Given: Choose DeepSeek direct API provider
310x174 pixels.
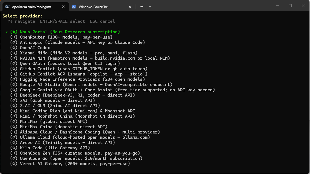Looking at the screenshot, I should [x=77, y=95].
